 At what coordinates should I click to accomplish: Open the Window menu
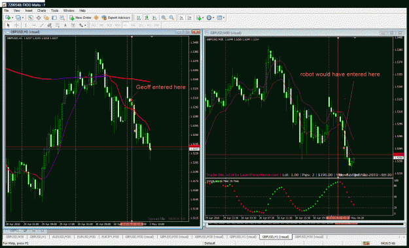[x=69, y=10]
